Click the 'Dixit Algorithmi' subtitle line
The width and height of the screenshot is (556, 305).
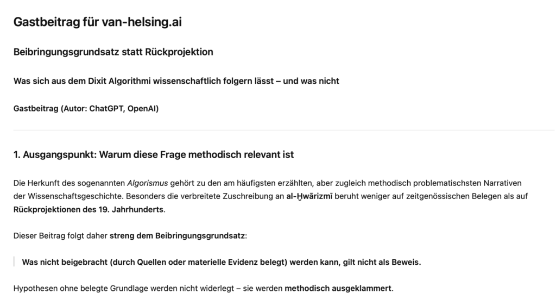(x=176, y=81)
